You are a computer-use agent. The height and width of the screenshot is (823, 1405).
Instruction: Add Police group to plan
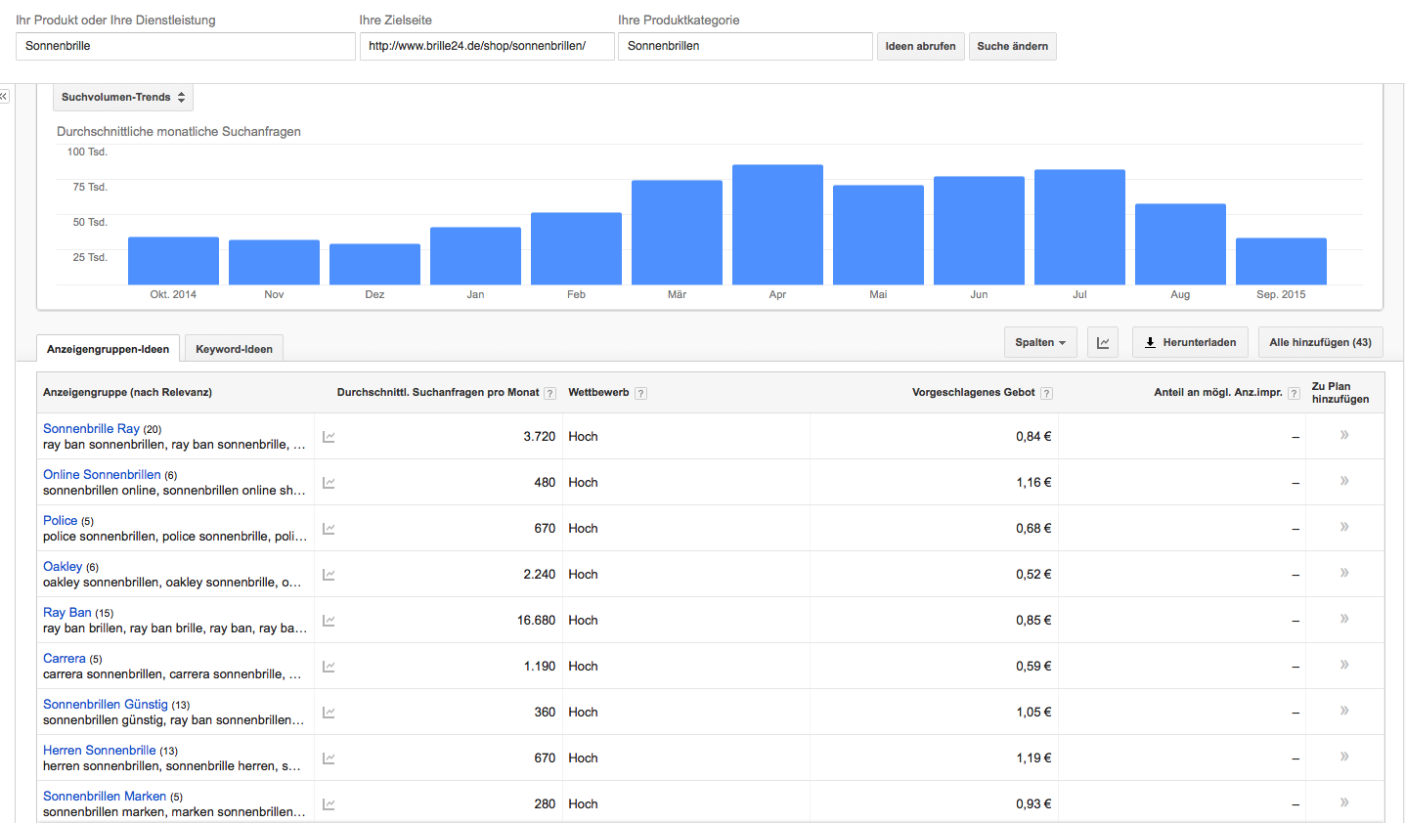pyautogui.click(x=1344, y=527)
